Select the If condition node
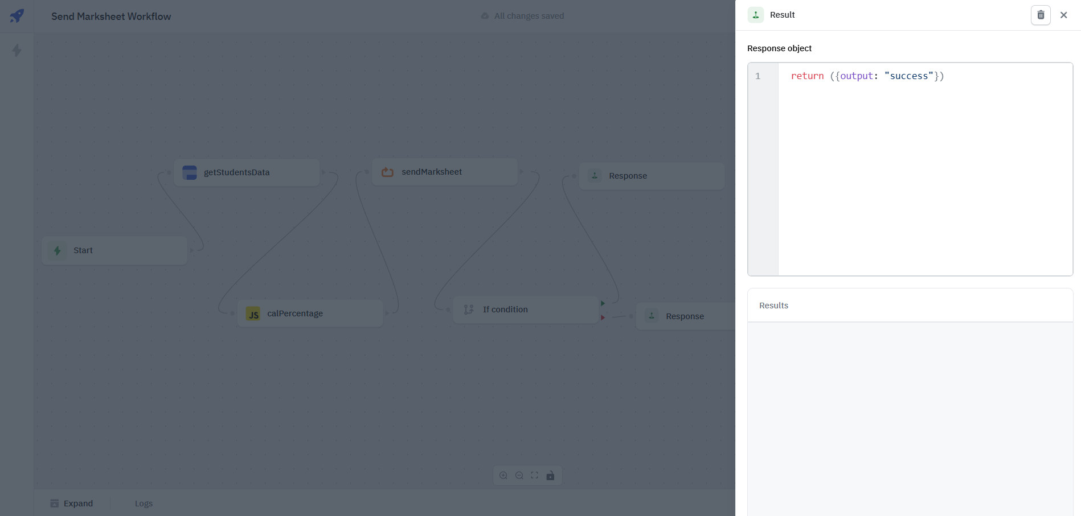The height and width of the screenshot is (516, 1081). (525, 309)
